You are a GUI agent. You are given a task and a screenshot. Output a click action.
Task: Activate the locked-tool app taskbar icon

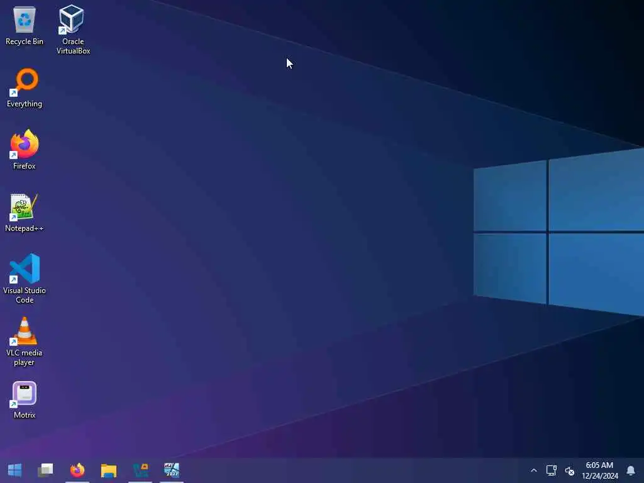tap(140, 470)
